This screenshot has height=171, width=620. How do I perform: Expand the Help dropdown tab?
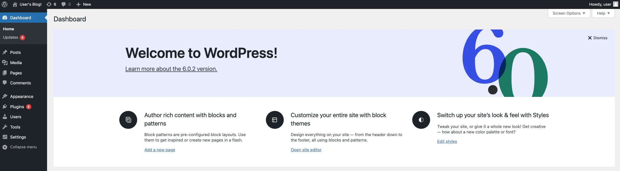603,13
